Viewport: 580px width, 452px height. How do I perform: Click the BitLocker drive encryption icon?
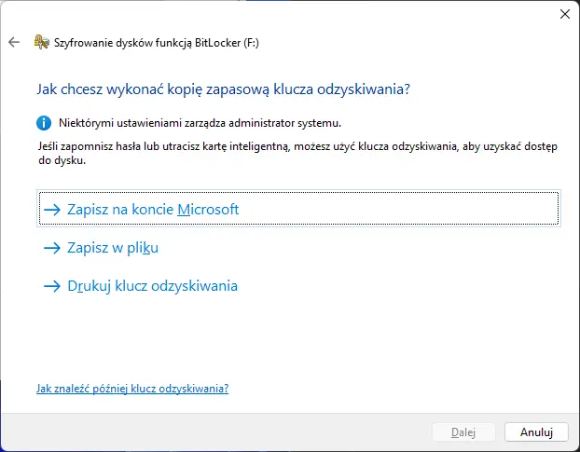coord(41,42)
